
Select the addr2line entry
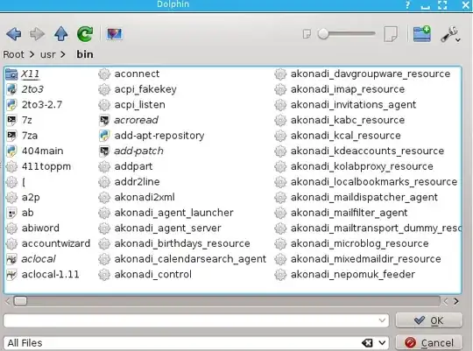[129, 182]
